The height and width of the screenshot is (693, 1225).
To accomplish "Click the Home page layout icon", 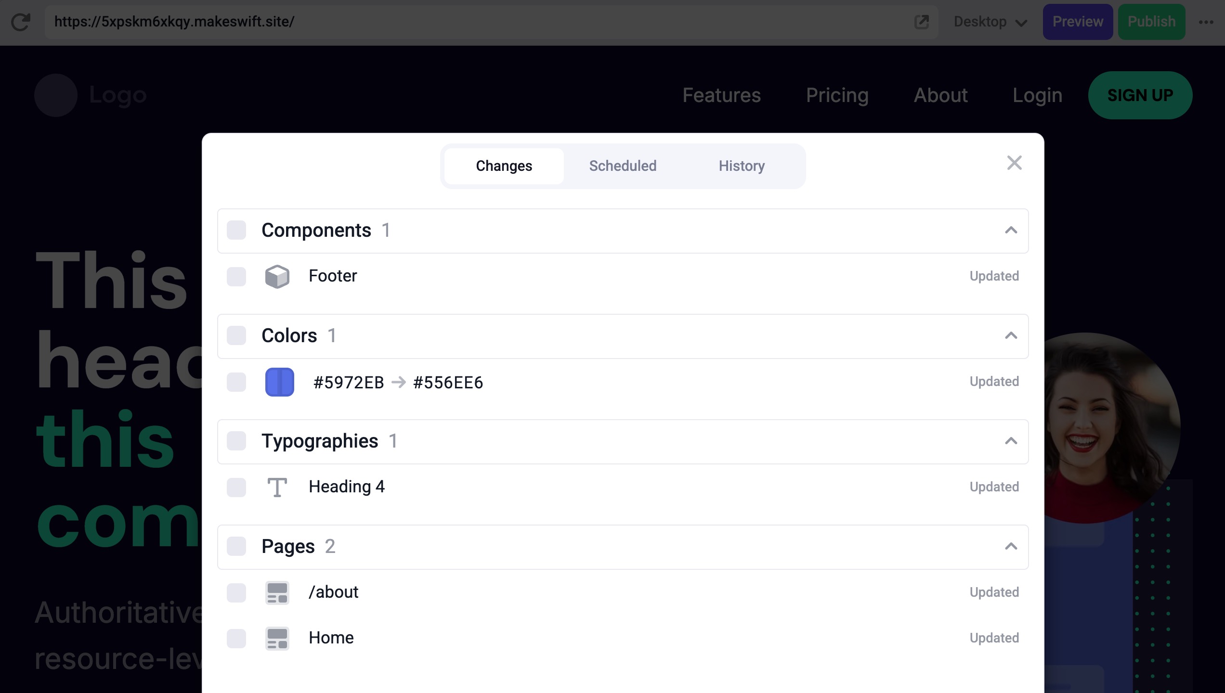I will (x=277, y=639).
